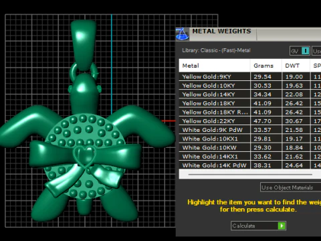Viewport: 321px width, 241px height.
Task: Click the pendant bail on the turtle model
Action: coord(84,46)
